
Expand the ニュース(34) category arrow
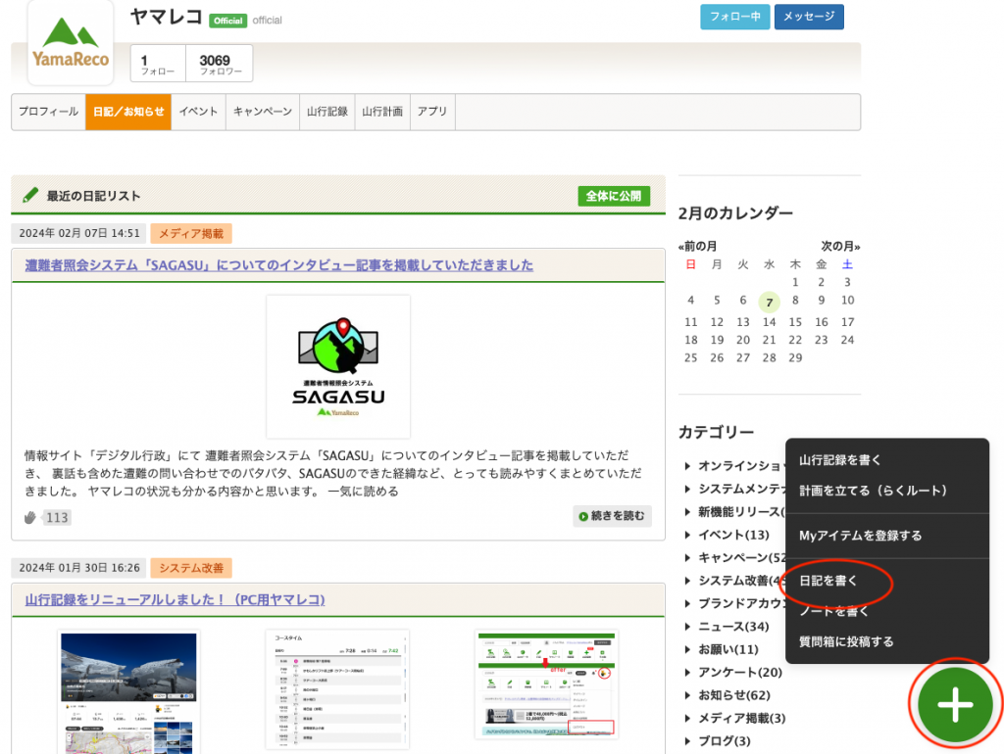point(687,627)
